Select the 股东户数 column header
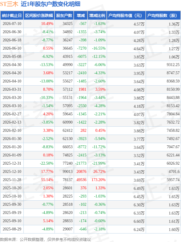The image size is (181, 242). point(64,15)
